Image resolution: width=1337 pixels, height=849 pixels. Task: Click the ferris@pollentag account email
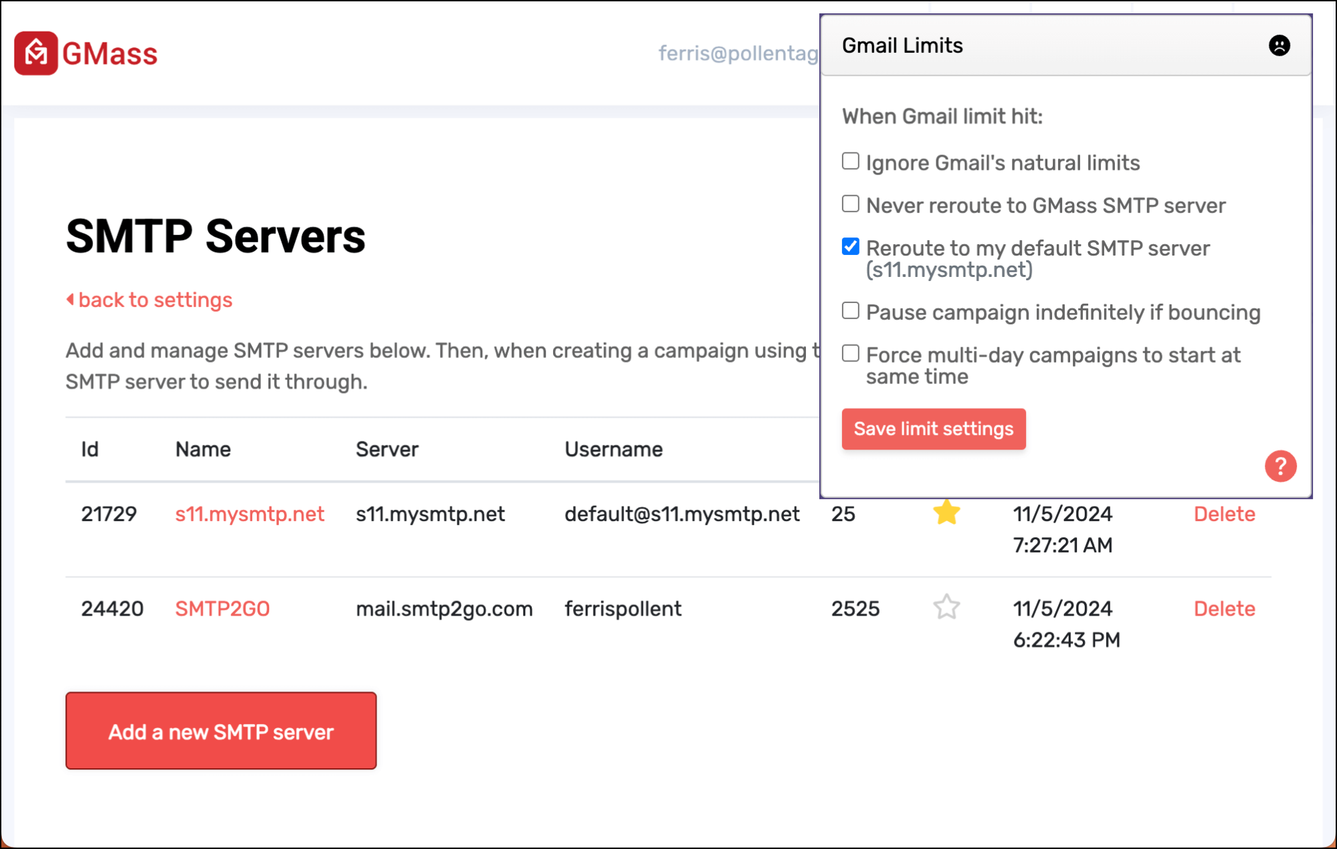pos(738,53)
